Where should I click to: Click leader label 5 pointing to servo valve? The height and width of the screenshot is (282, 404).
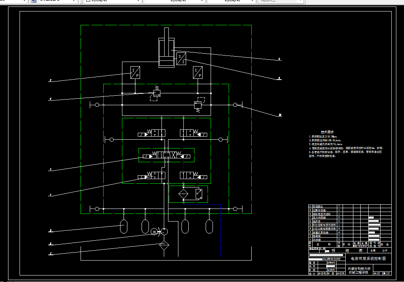click(51, 170)
